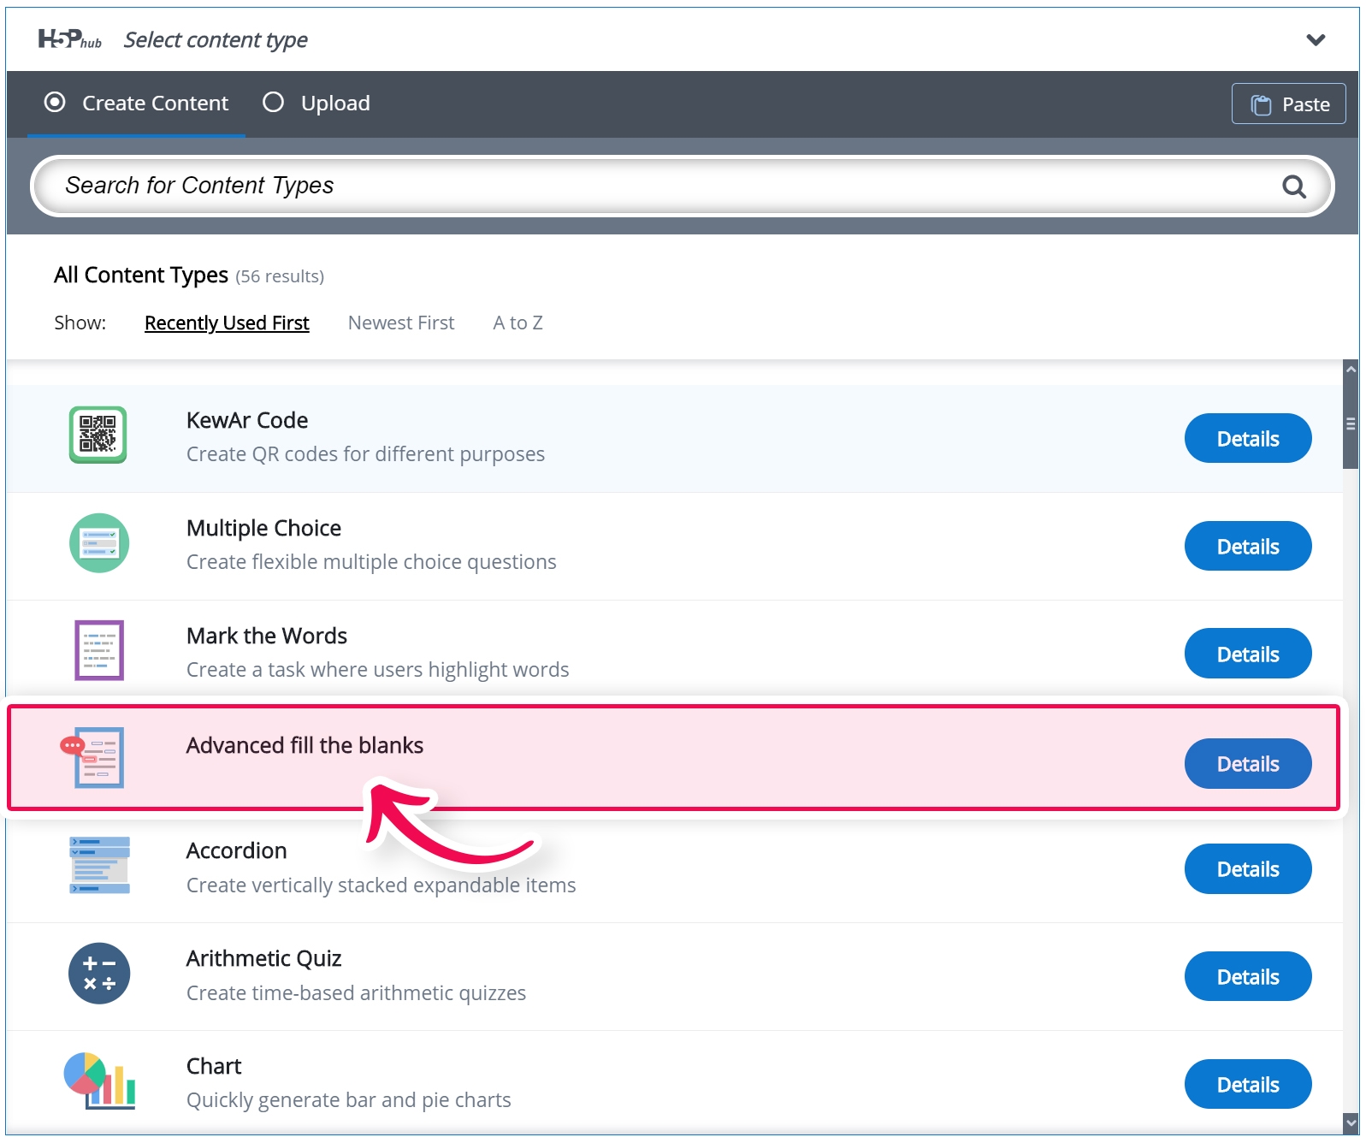Collapse the Select content type chevron

pyautogui.click(x=1316, y=40)
